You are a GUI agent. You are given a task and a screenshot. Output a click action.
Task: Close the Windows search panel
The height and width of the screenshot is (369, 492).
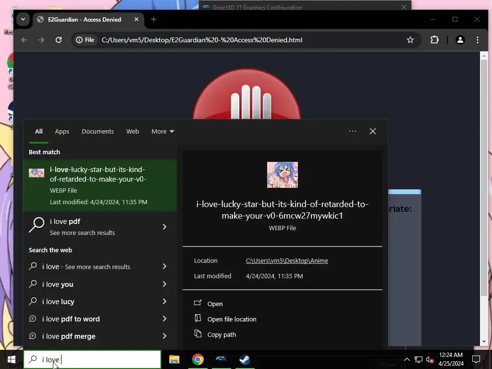click(x=373, y=131)
